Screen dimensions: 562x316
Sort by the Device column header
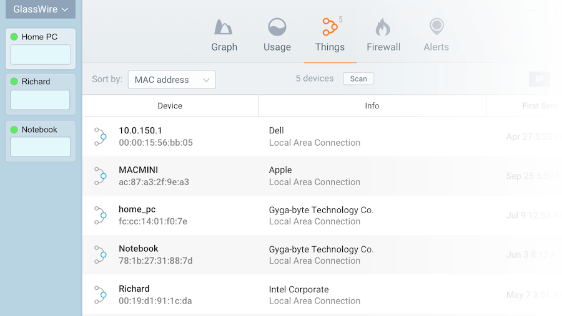[170, 106]
